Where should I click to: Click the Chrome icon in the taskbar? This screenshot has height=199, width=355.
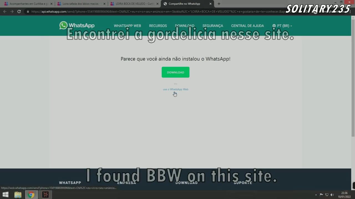pyautogui.click(x=31, y=195)
